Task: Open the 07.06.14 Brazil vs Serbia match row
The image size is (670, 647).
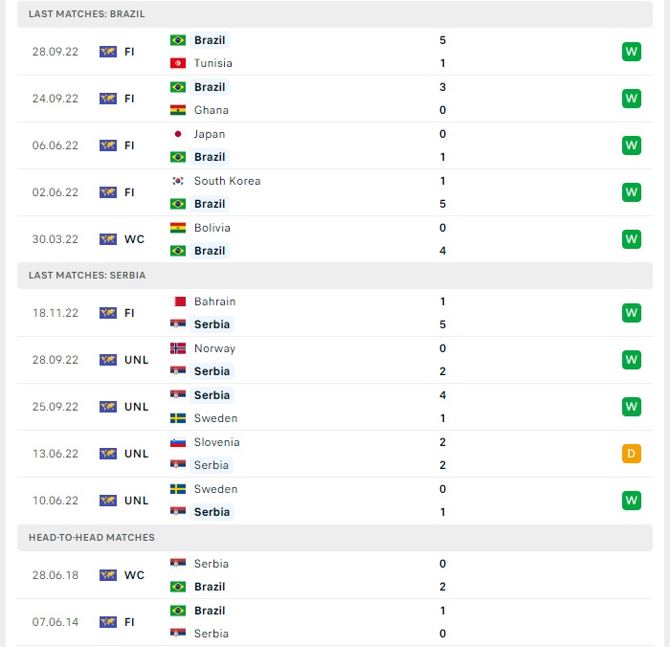Action: [x=335, y=622]
